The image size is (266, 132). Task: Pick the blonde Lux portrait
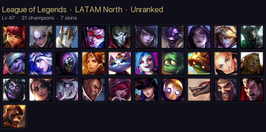coord(226,63)
